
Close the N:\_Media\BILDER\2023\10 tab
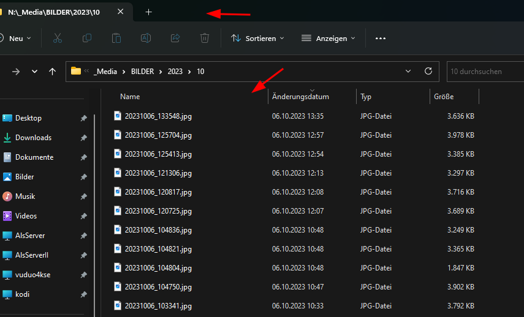point(120,12)
